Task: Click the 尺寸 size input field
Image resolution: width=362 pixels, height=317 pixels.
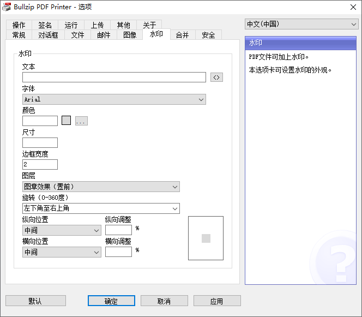Action: tap(40, 142)
